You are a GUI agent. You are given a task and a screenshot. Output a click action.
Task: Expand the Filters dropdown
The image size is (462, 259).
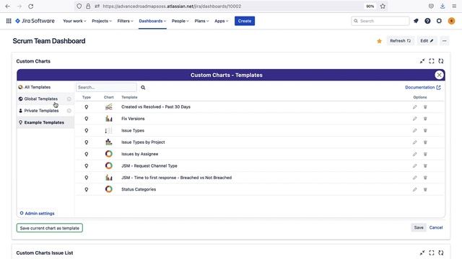point(125,21)
